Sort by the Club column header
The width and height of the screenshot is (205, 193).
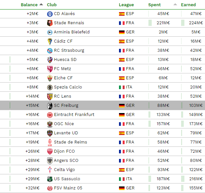(52, 5)
